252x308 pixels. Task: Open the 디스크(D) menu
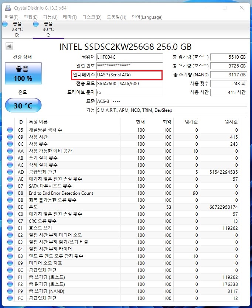click(x=92, y=17)
